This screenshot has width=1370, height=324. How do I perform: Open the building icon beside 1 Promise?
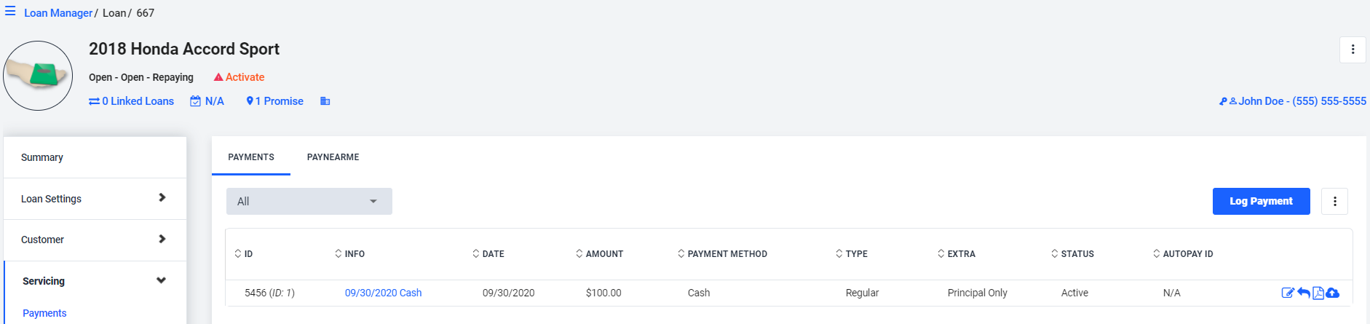(x=325, y=101)
